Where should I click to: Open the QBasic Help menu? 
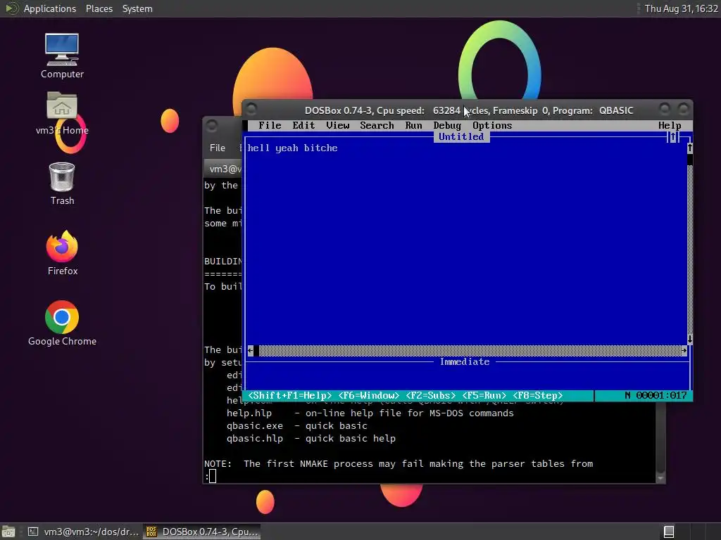tap(670, 125)
